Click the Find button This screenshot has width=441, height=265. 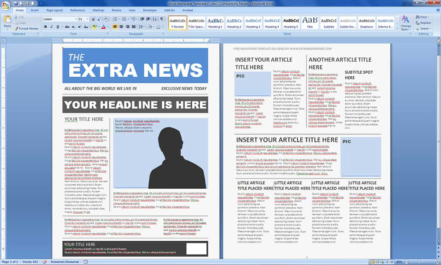422,17
